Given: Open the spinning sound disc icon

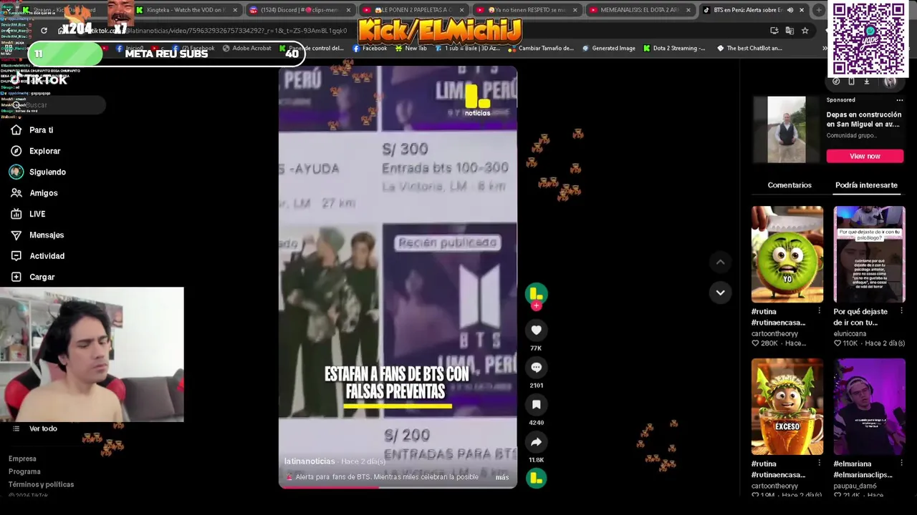Looking at the screenshot, I should coord(536,478).
